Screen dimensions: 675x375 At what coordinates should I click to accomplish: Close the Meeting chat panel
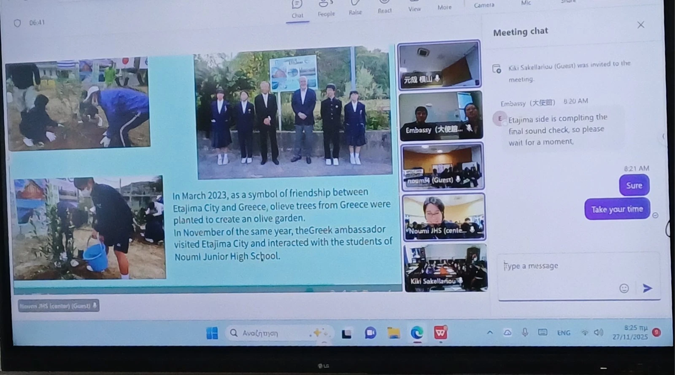[640, 25]
